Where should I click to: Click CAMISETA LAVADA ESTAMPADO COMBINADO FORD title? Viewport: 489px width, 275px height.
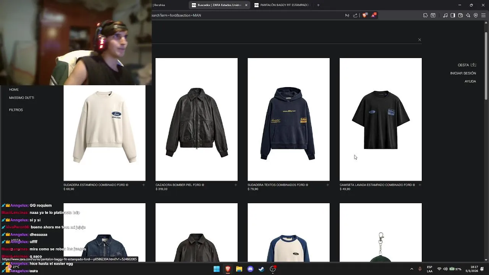point(377,185)
